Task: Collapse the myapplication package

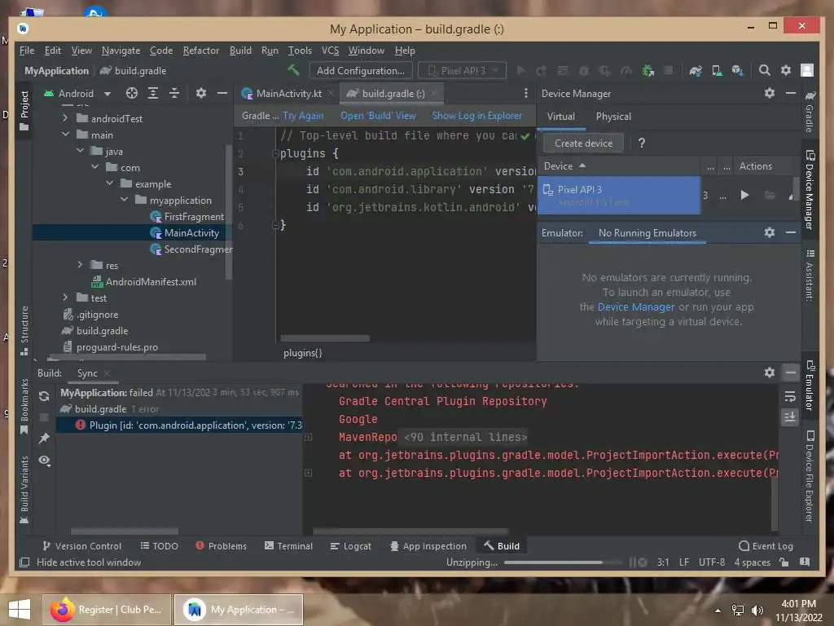Action: [125, 201]
